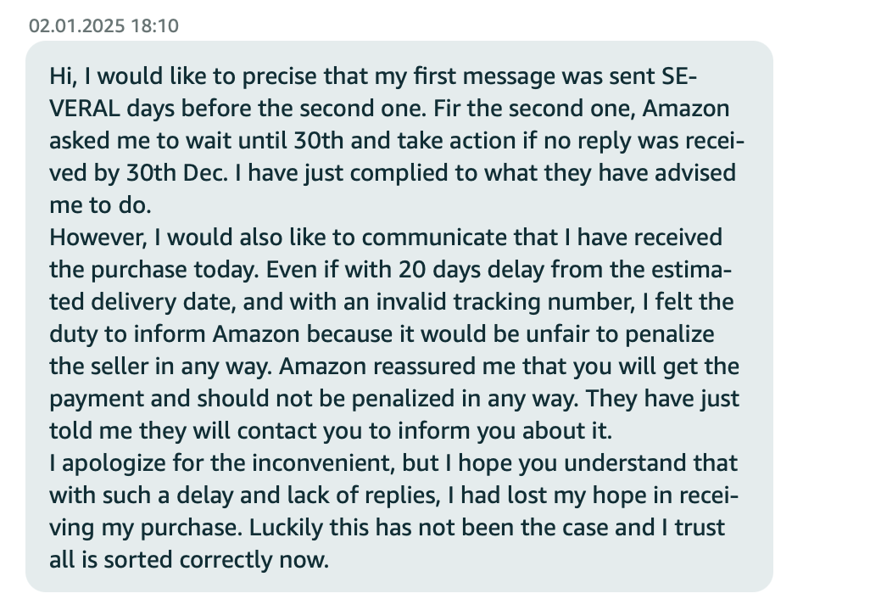Click the closing text "sorted correctly now."
The width and height of the screenshot is (870, 599).
point(216,560)
